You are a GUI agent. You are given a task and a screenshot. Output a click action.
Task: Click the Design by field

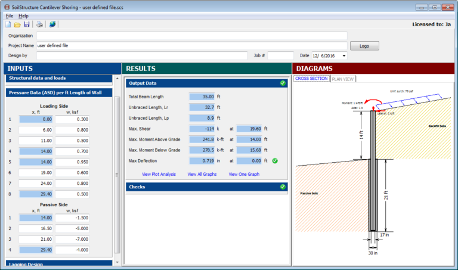(x=142, y=56)
